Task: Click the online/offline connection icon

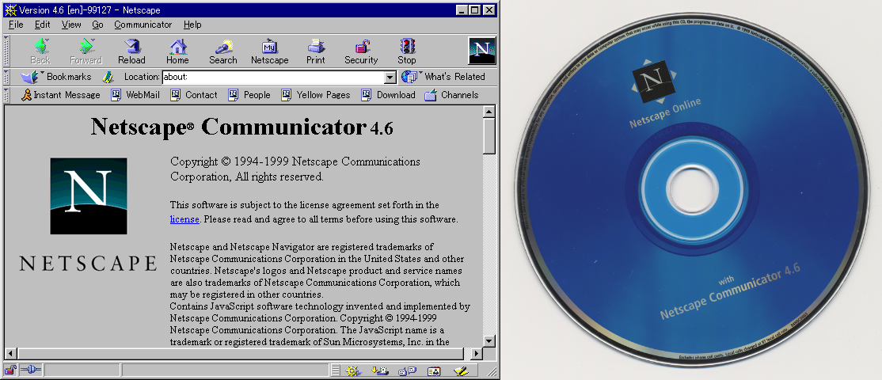Action: coord(31,370)
